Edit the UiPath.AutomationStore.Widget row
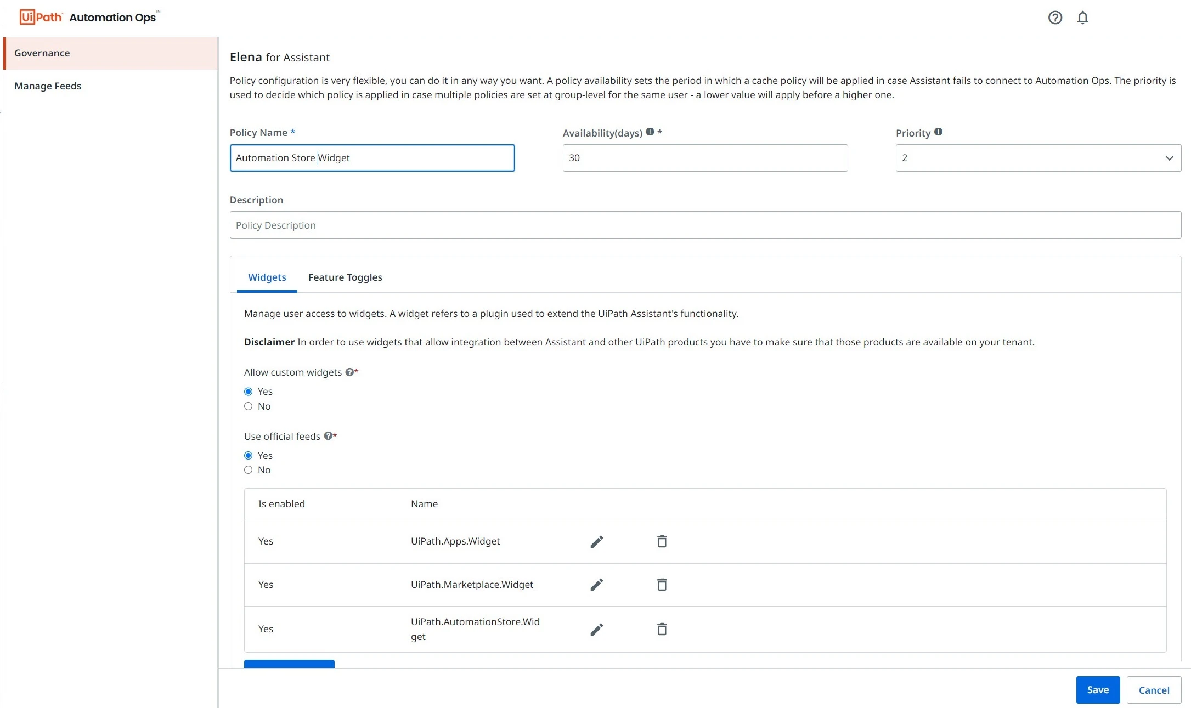This screenshot has width=1191, height=708. point(597,629)
